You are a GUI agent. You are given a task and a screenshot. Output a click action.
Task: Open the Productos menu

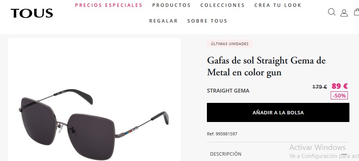[172, 5]
